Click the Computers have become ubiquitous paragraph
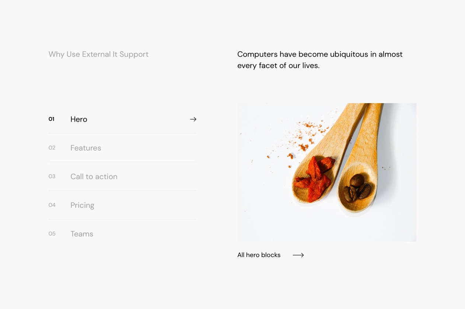 click(319, 60)
